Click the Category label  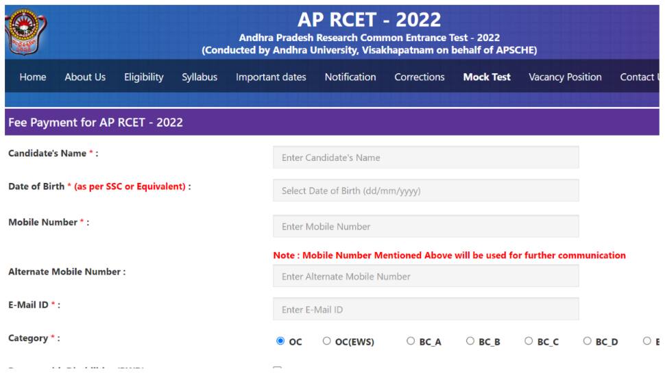34,338
